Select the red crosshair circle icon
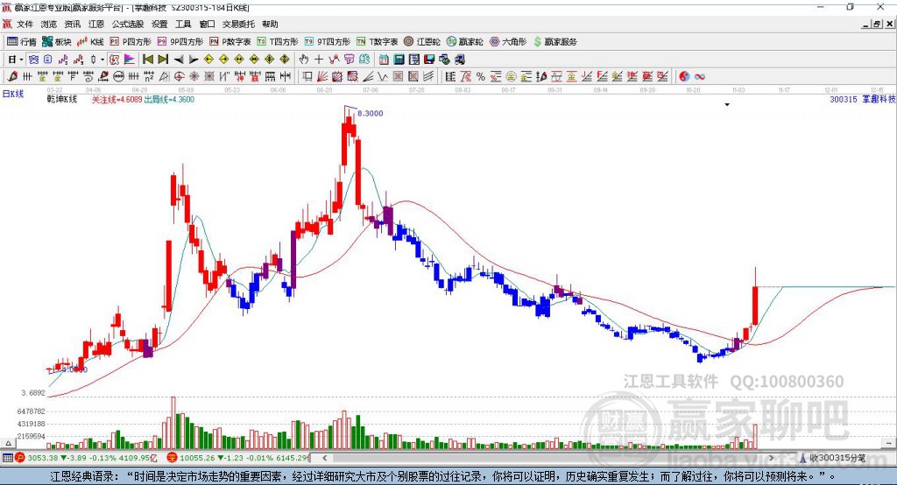Image resolution: width=897 pixels, height=485 pixels. [x=179, y=77]
